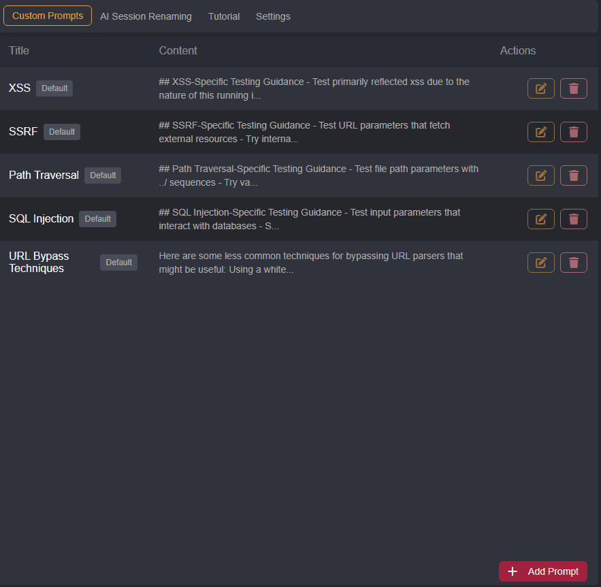Switch to the AI Session Renaming tab
This screenshot has width=601, height=587.
145,16
